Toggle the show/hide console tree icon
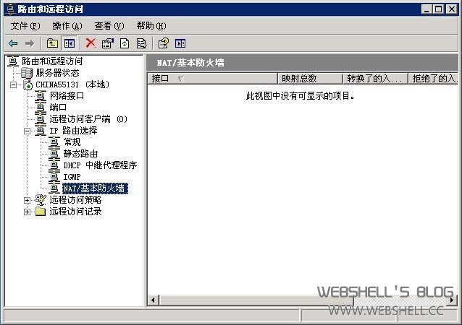The height and width of the screenshot is (325, 462). (x=70, y=43)
